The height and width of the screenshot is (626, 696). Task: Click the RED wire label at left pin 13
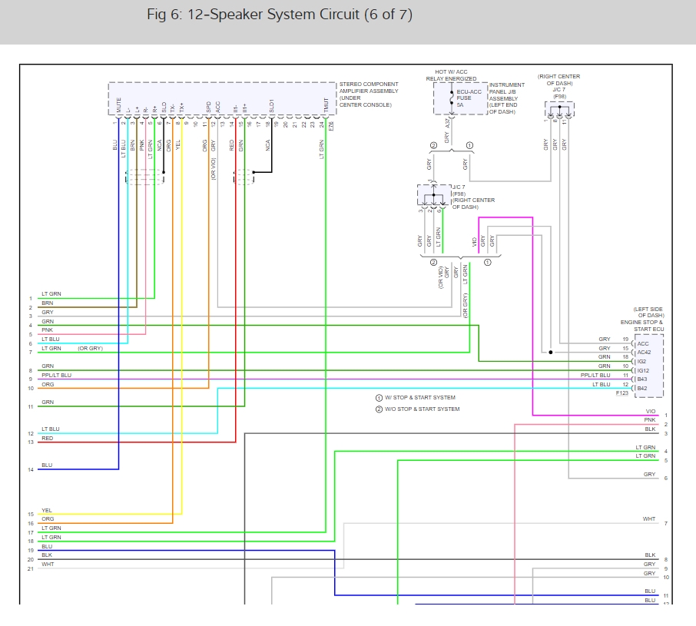coord(48,439)
